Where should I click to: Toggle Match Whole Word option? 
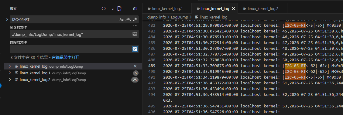pyautogui.click(x=128, y=19)
